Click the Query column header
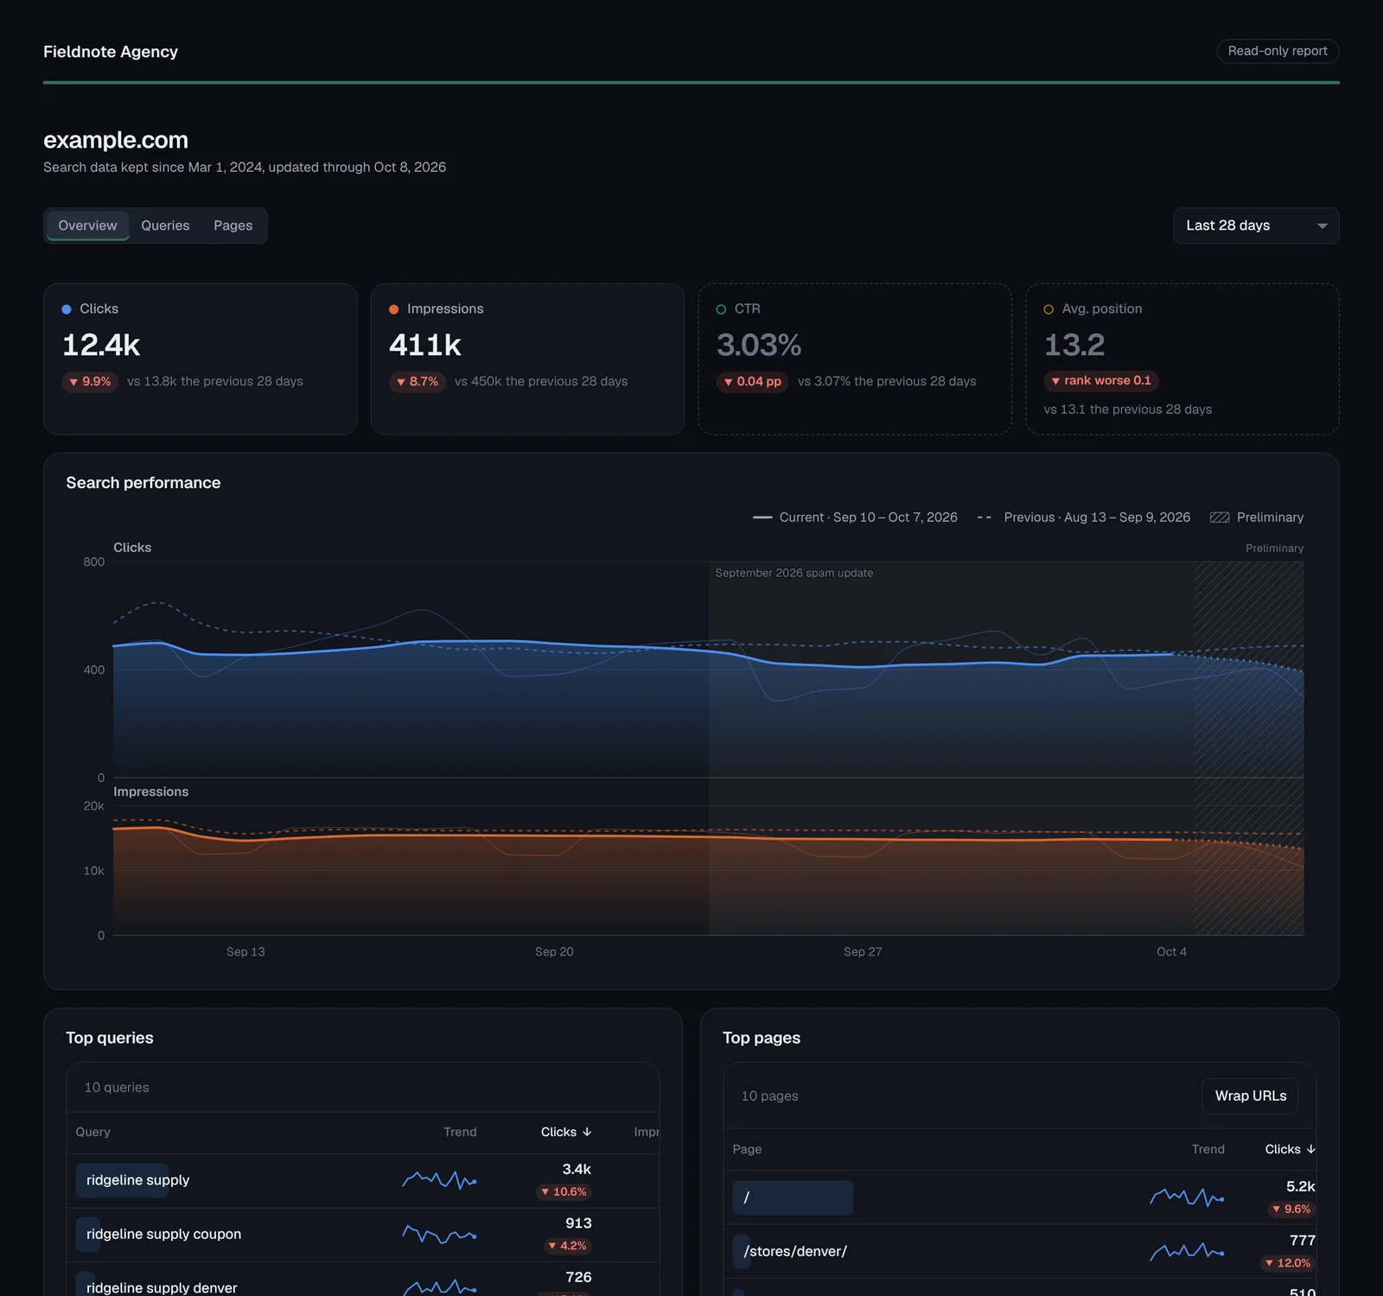 92,1132
